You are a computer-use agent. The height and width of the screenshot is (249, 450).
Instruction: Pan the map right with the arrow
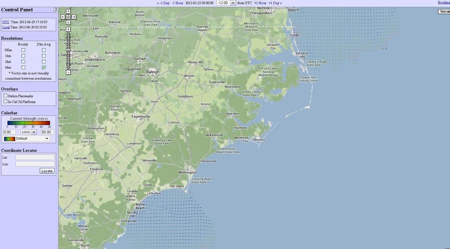pyautogui.click(x=74, y=17)
